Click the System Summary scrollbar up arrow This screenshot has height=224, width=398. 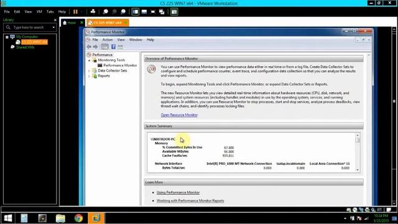tap(358, 136)
